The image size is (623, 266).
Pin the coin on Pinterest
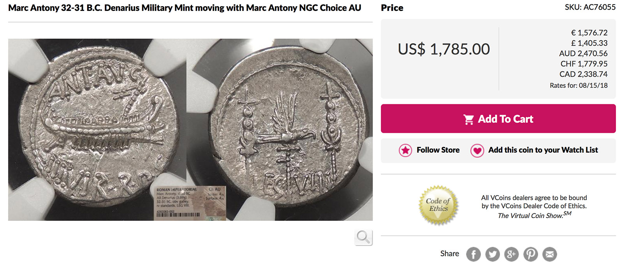click(530, 254)
